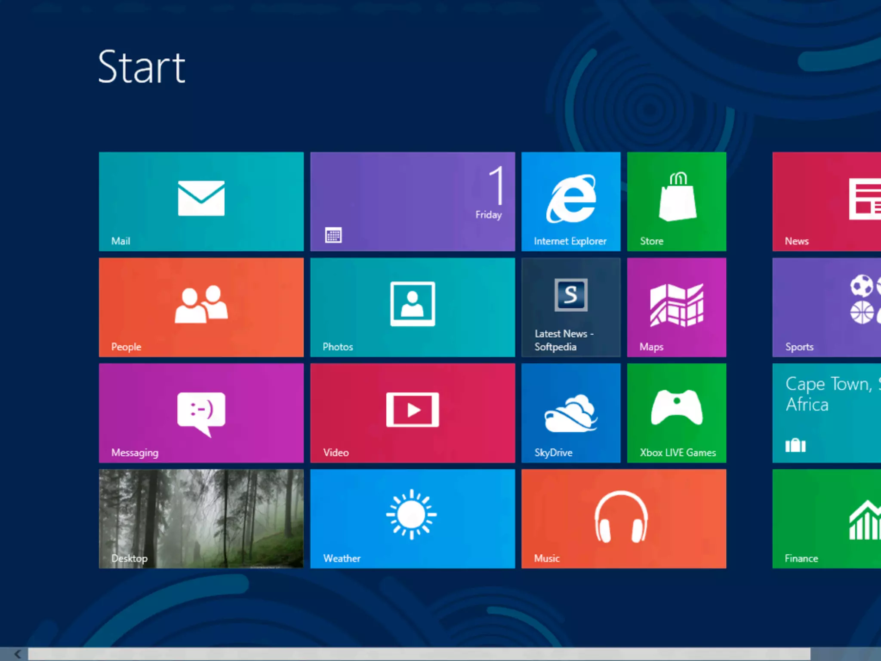The width and height of the screenshot is (881, 661).
Task: Open the Music headphones tile
Action: (623, 519)
